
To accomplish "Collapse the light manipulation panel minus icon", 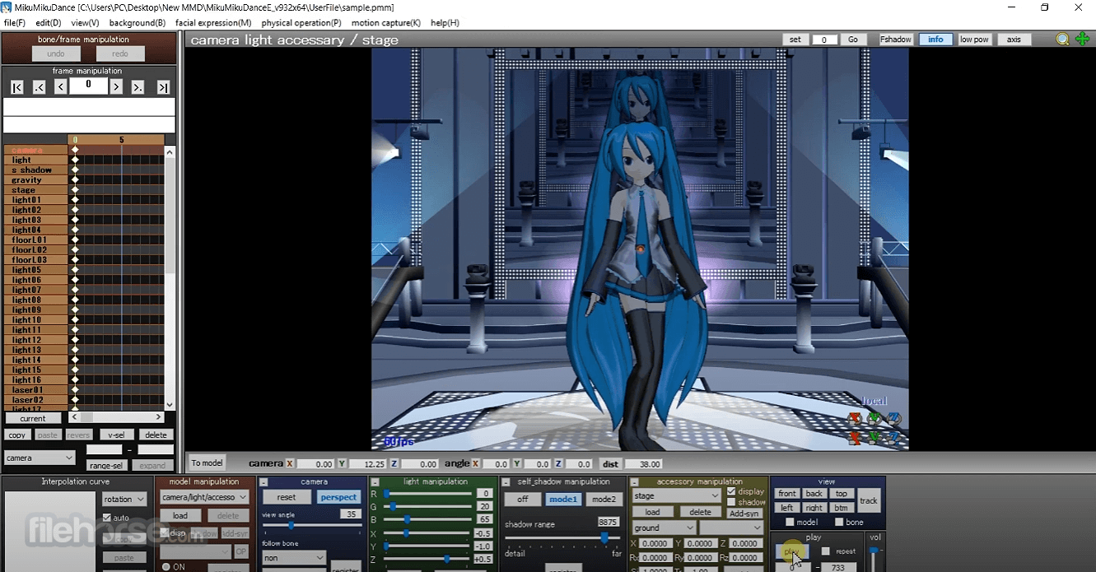I will click(375, 482).
